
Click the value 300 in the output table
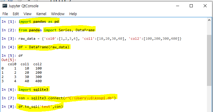39,77
